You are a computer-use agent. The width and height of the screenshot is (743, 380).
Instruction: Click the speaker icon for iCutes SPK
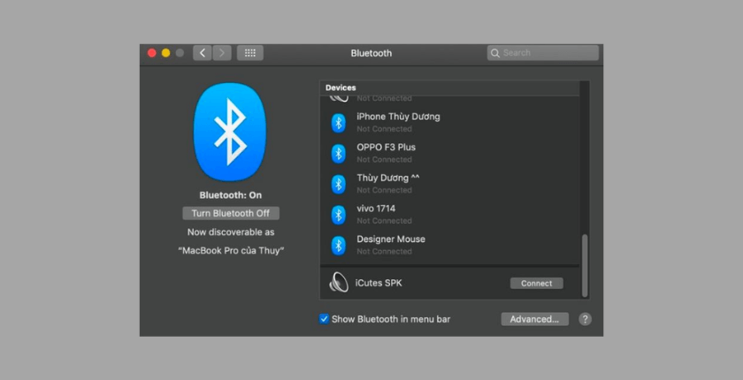pos(339,283)
